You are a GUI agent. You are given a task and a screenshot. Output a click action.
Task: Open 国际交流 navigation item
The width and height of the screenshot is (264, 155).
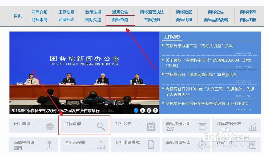tap(93, 20)
